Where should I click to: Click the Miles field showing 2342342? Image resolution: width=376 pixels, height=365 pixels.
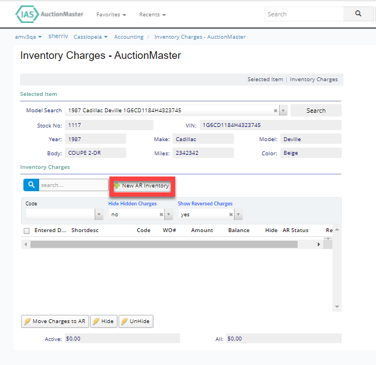pyautogui.click(x=203, y=153)
